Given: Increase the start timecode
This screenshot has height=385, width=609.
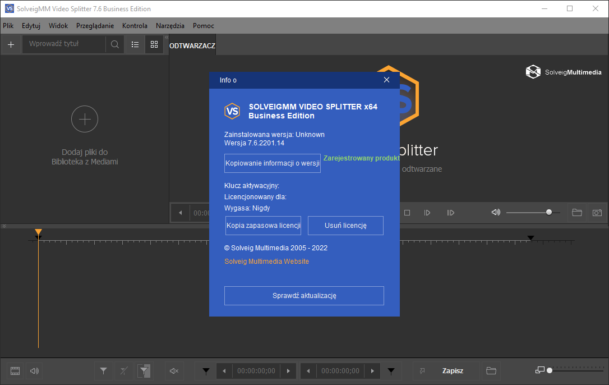Looking at the screenshot, I should click(288, 371).
